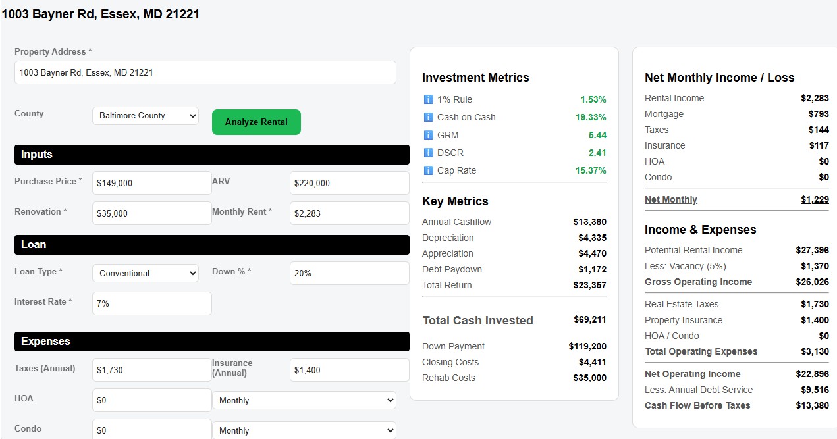Screen dimensions: 837x439
Task: Open the Loan Type dropdown
Action: point(146,273)
